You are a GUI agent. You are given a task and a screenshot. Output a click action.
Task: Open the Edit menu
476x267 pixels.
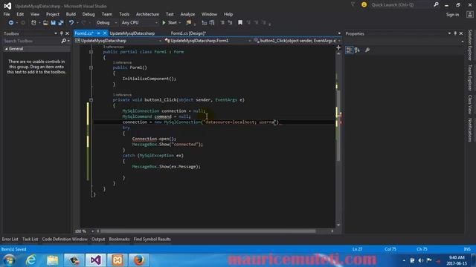20,14
